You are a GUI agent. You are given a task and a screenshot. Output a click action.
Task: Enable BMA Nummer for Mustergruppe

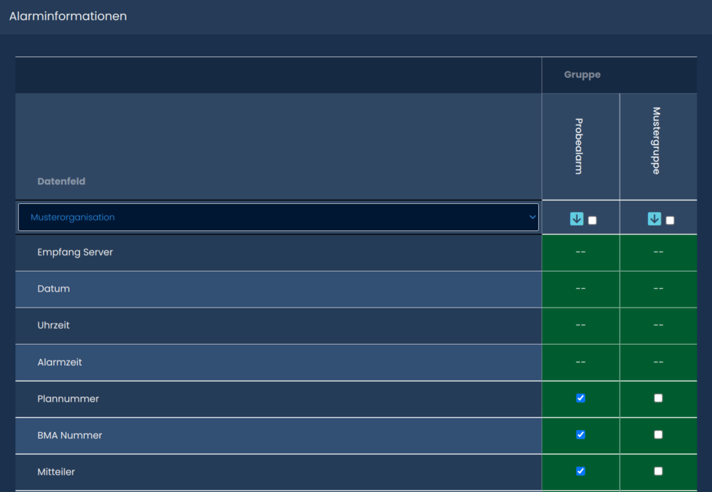(x=658, y=435)
